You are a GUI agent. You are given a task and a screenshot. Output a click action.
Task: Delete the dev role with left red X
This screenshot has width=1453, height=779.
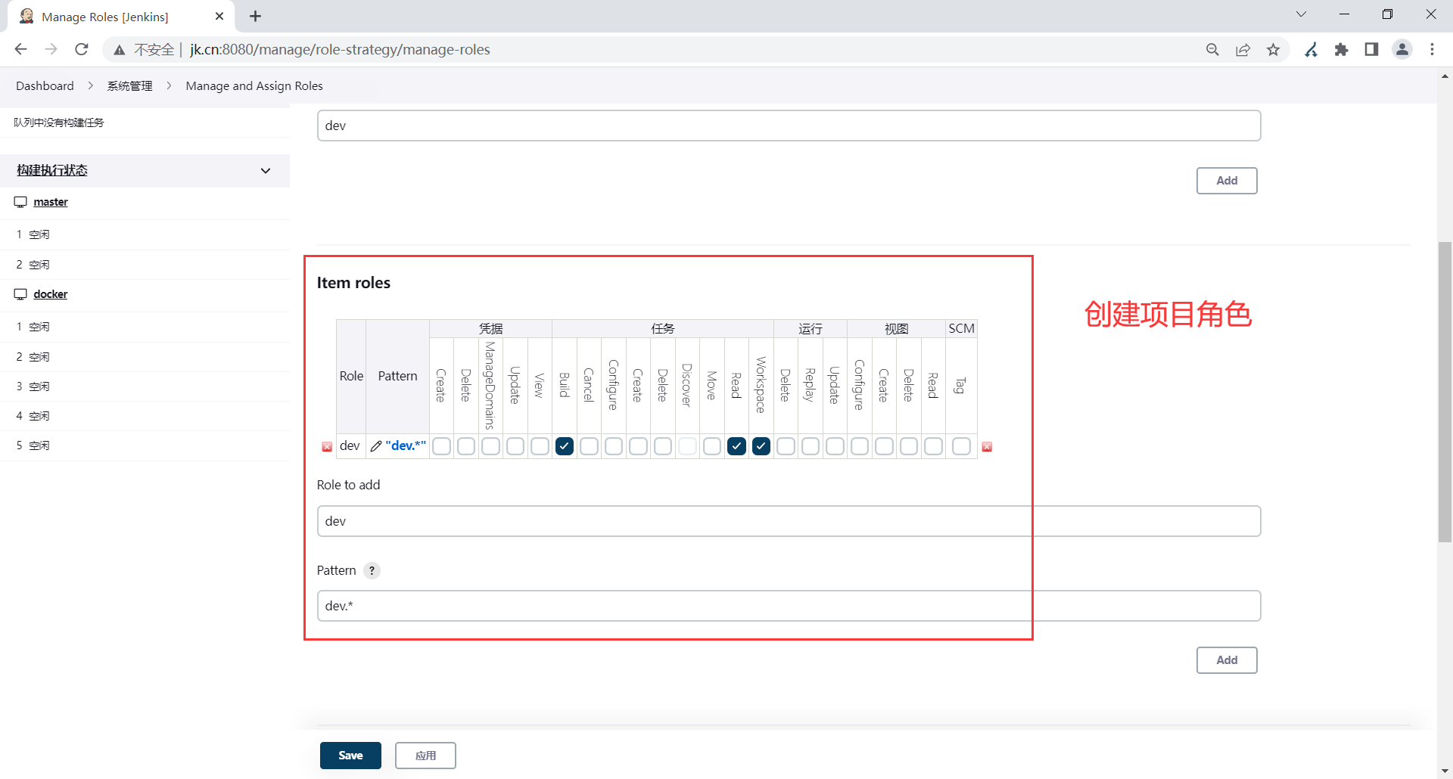[327, 447]
